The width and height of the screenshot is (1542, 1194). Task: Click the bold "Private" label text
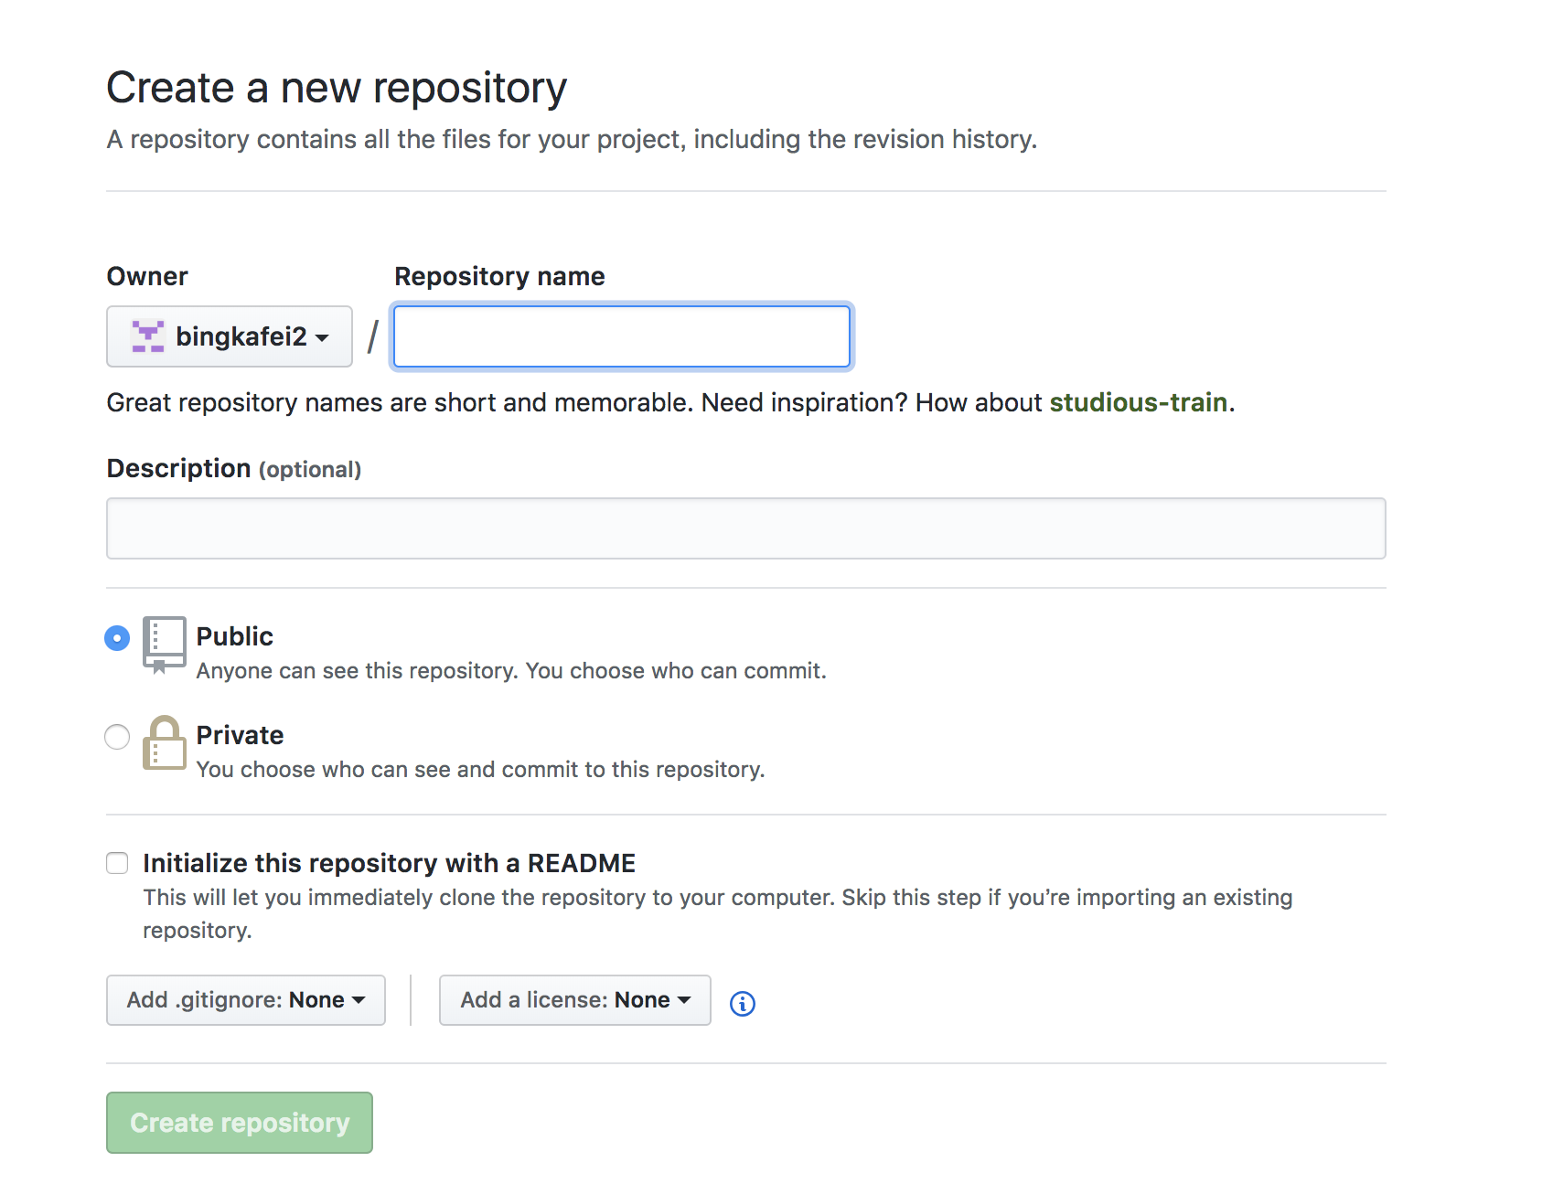(x=240, y=735)
